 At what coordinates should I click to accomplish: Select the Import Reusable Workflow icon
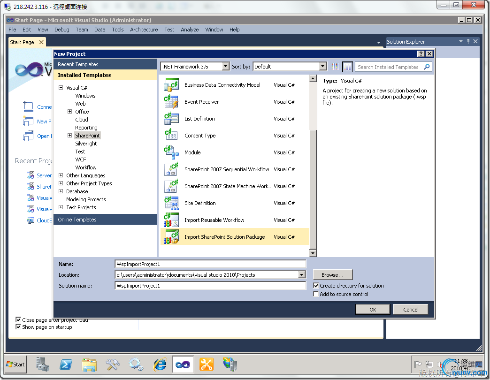171,220
